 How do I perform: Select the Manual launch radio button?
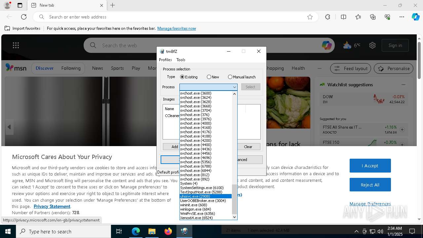[242, 77]
